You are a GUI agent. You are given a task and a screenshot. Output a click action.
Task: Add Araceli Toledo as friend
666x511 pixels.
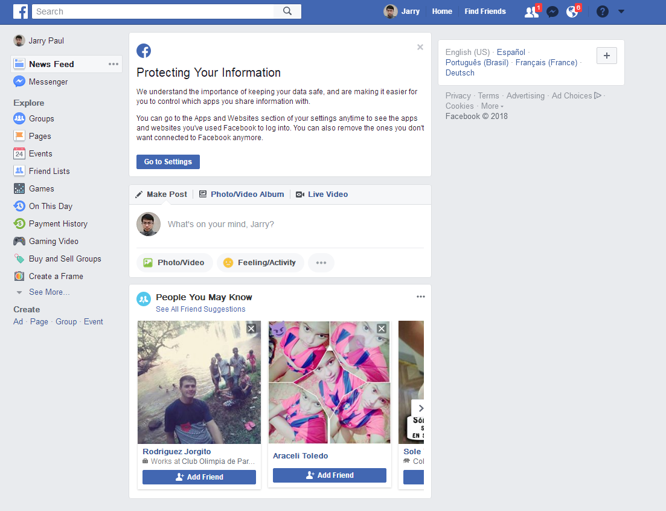click(330, 475)
